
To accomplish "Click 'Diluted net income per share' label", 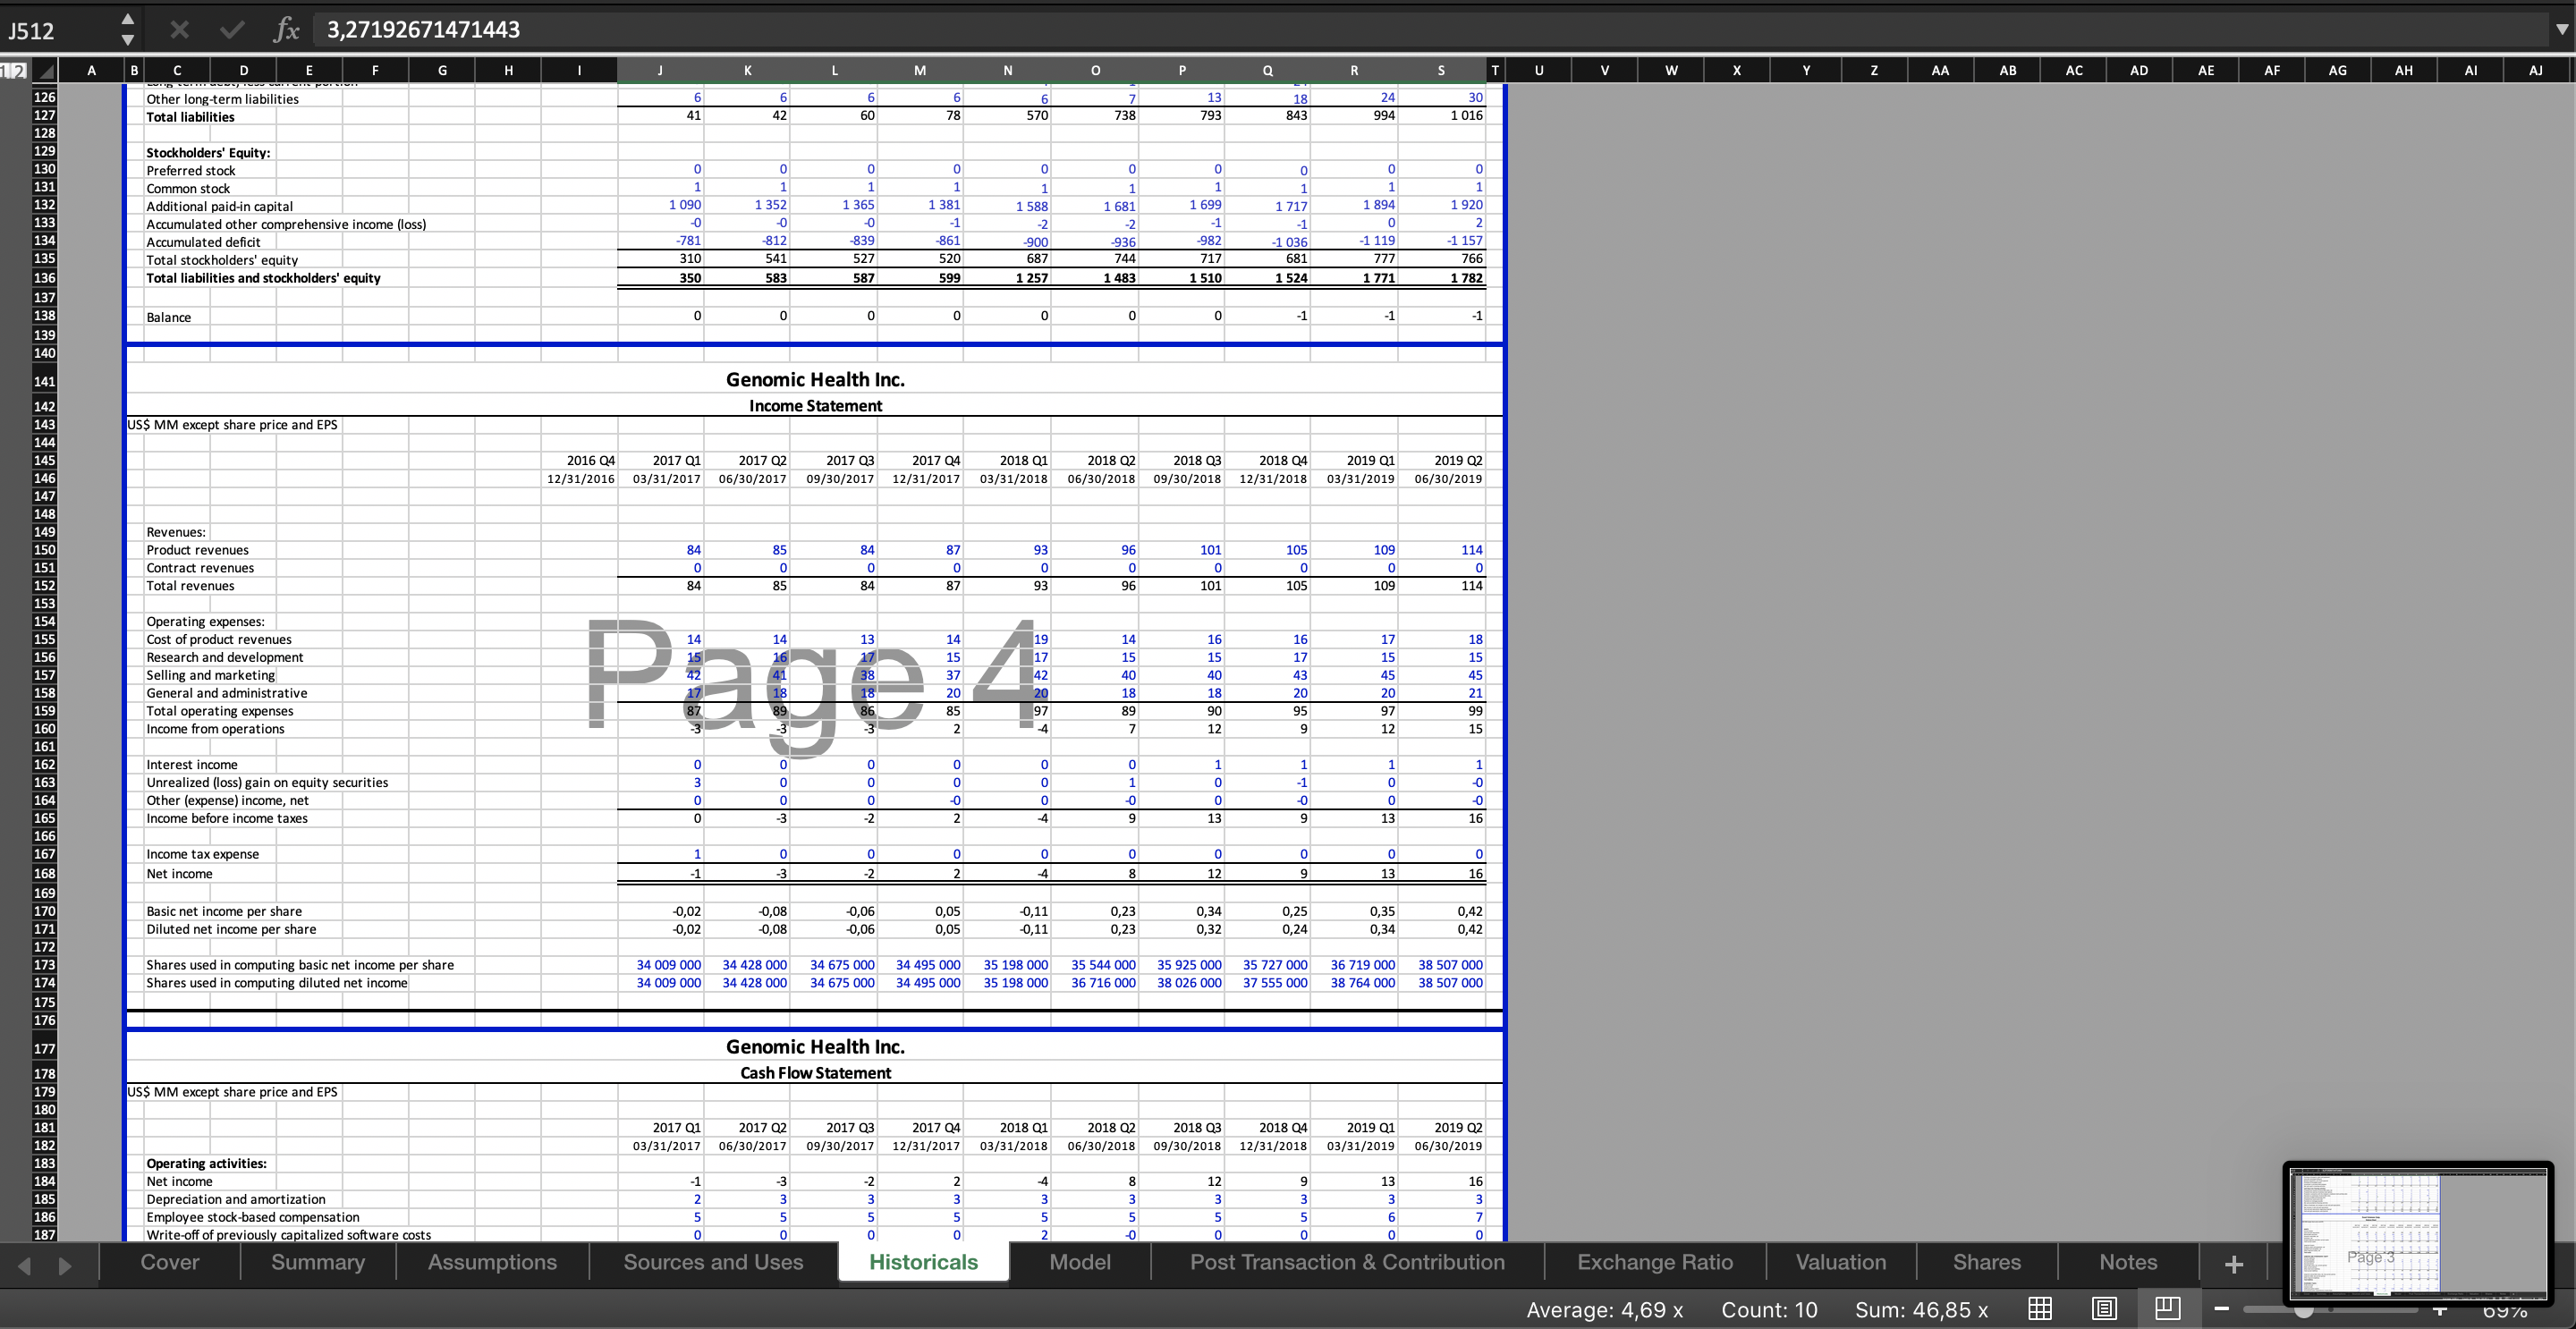I will [x=231, y=929].
